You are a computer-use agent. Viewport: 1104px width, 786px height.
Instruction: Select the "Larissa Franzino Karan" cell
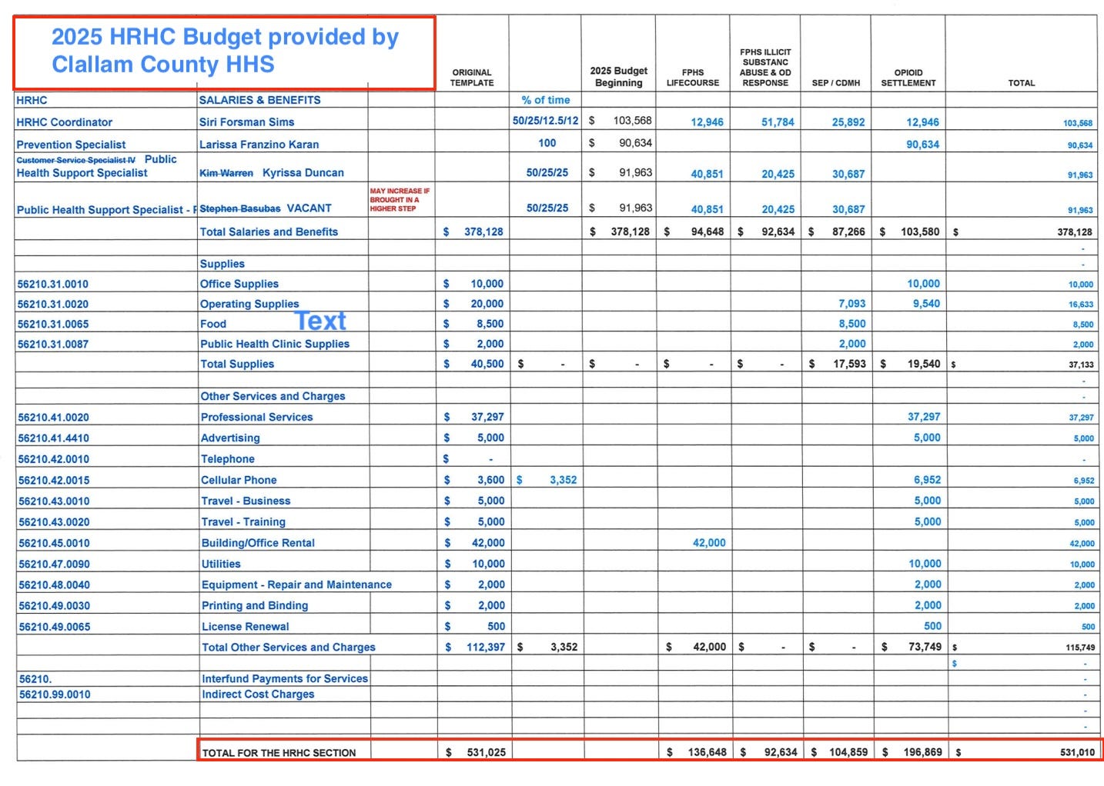pyautogui.click(x=259, y=145)
